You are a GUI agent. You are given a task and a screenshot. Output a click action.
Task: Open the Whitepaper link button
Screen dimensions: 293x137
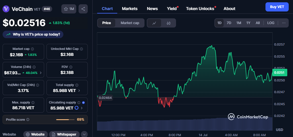click(64, 134)
